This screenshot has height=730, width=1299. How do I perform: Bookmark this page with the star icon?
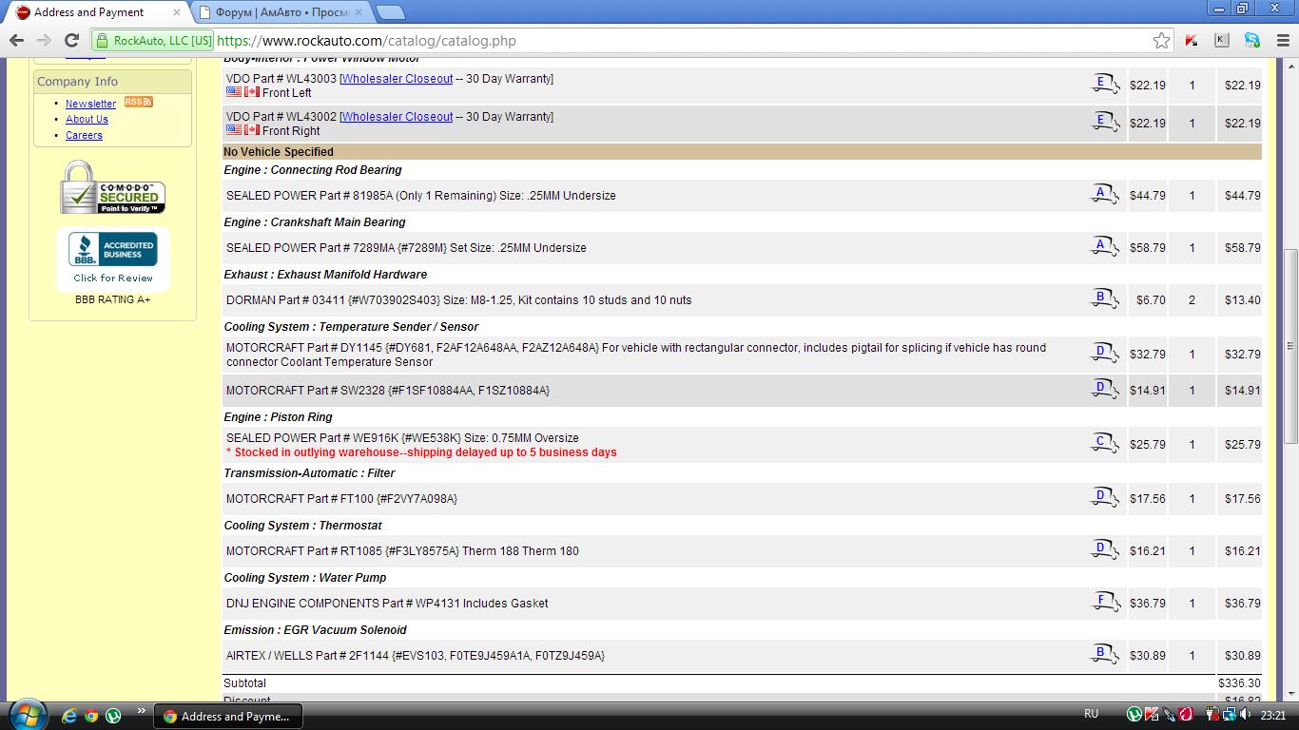[1161, 41]
